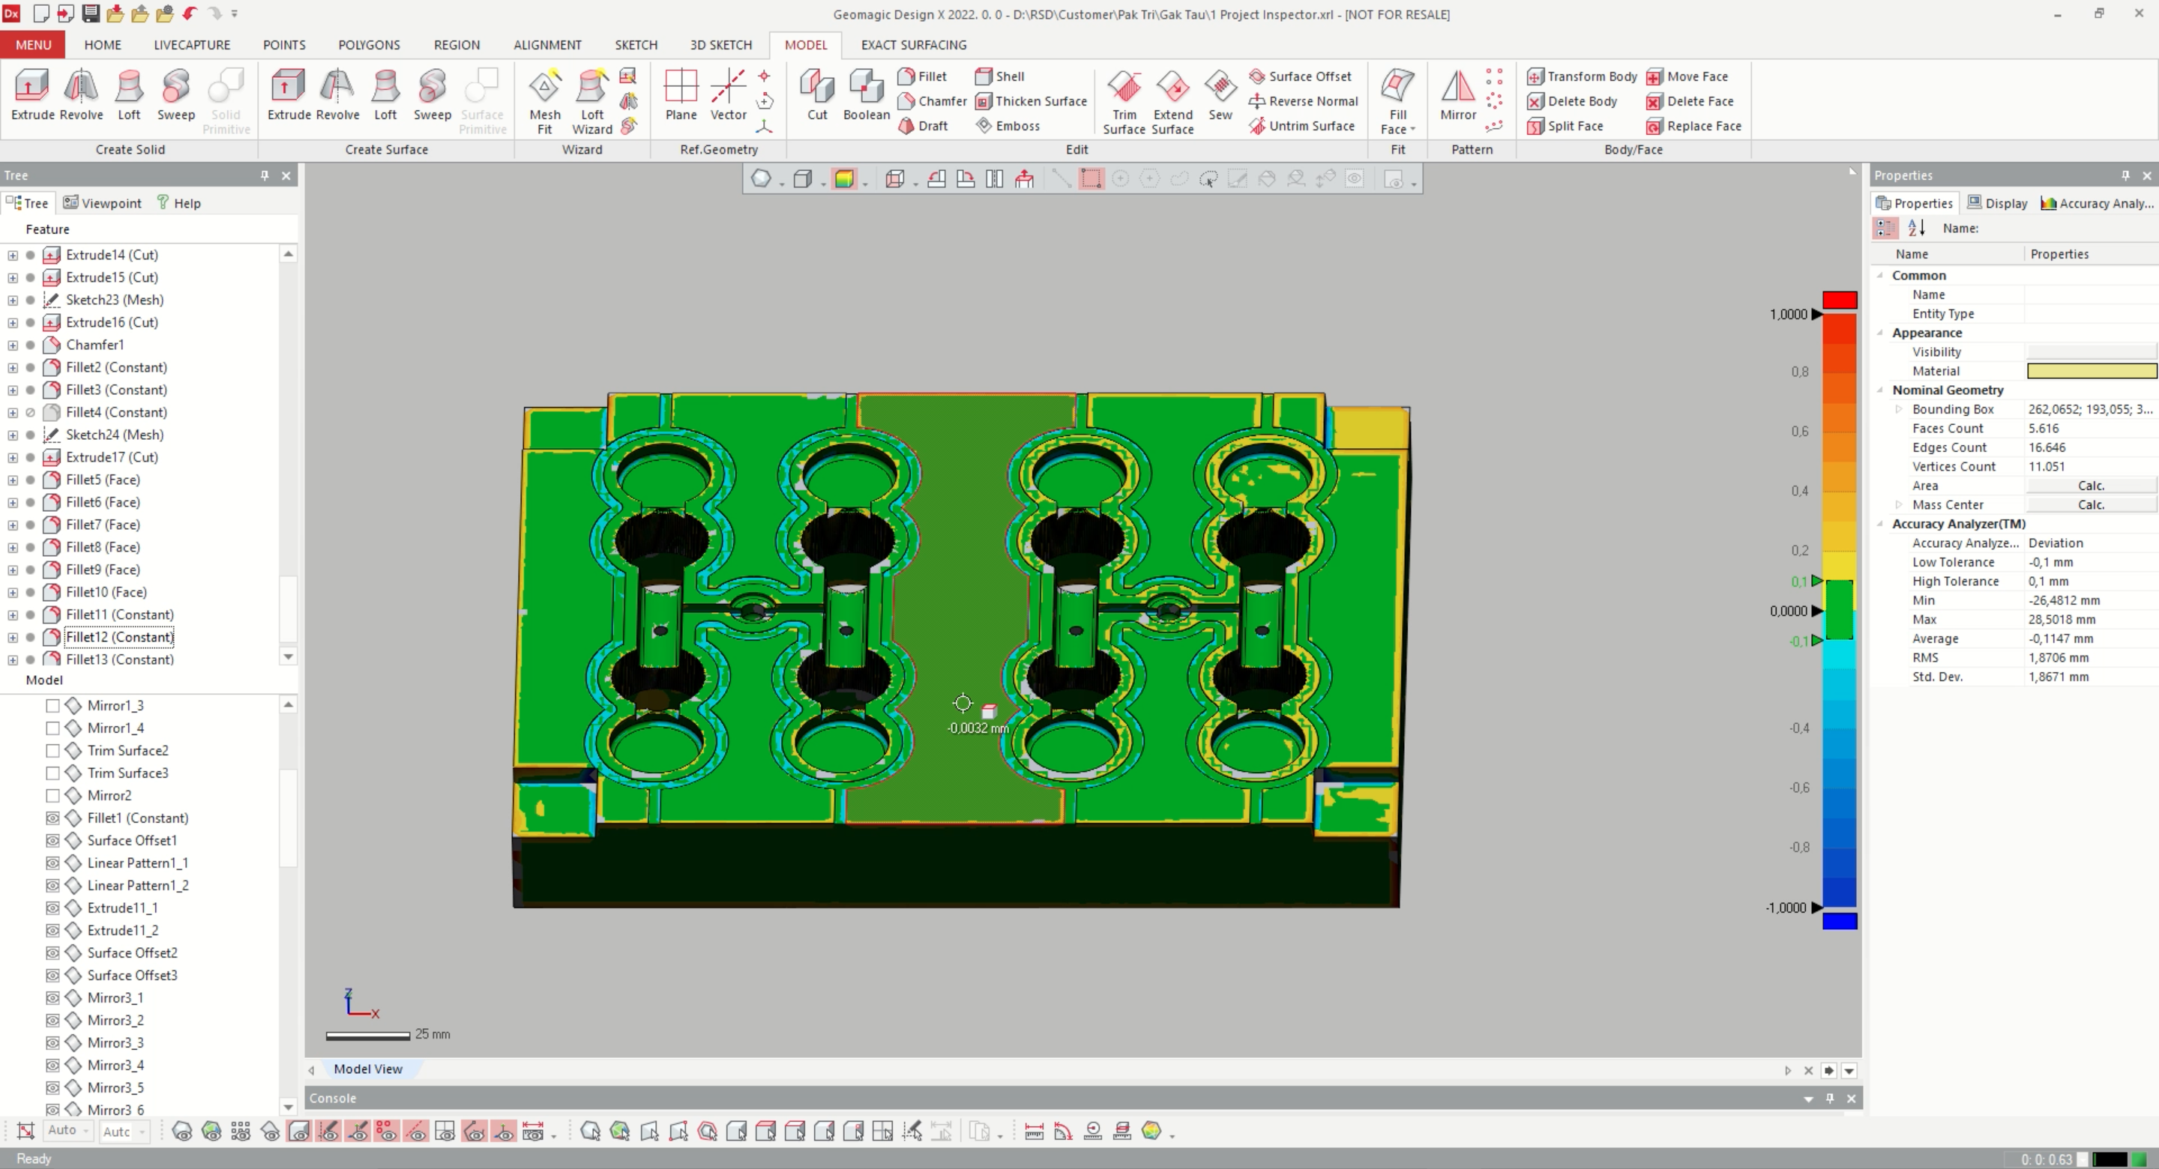The height and width of the screenshot is (1169, 2159).
Task: Check the Trim Surface2 box
Action: [x=52, y=751]
